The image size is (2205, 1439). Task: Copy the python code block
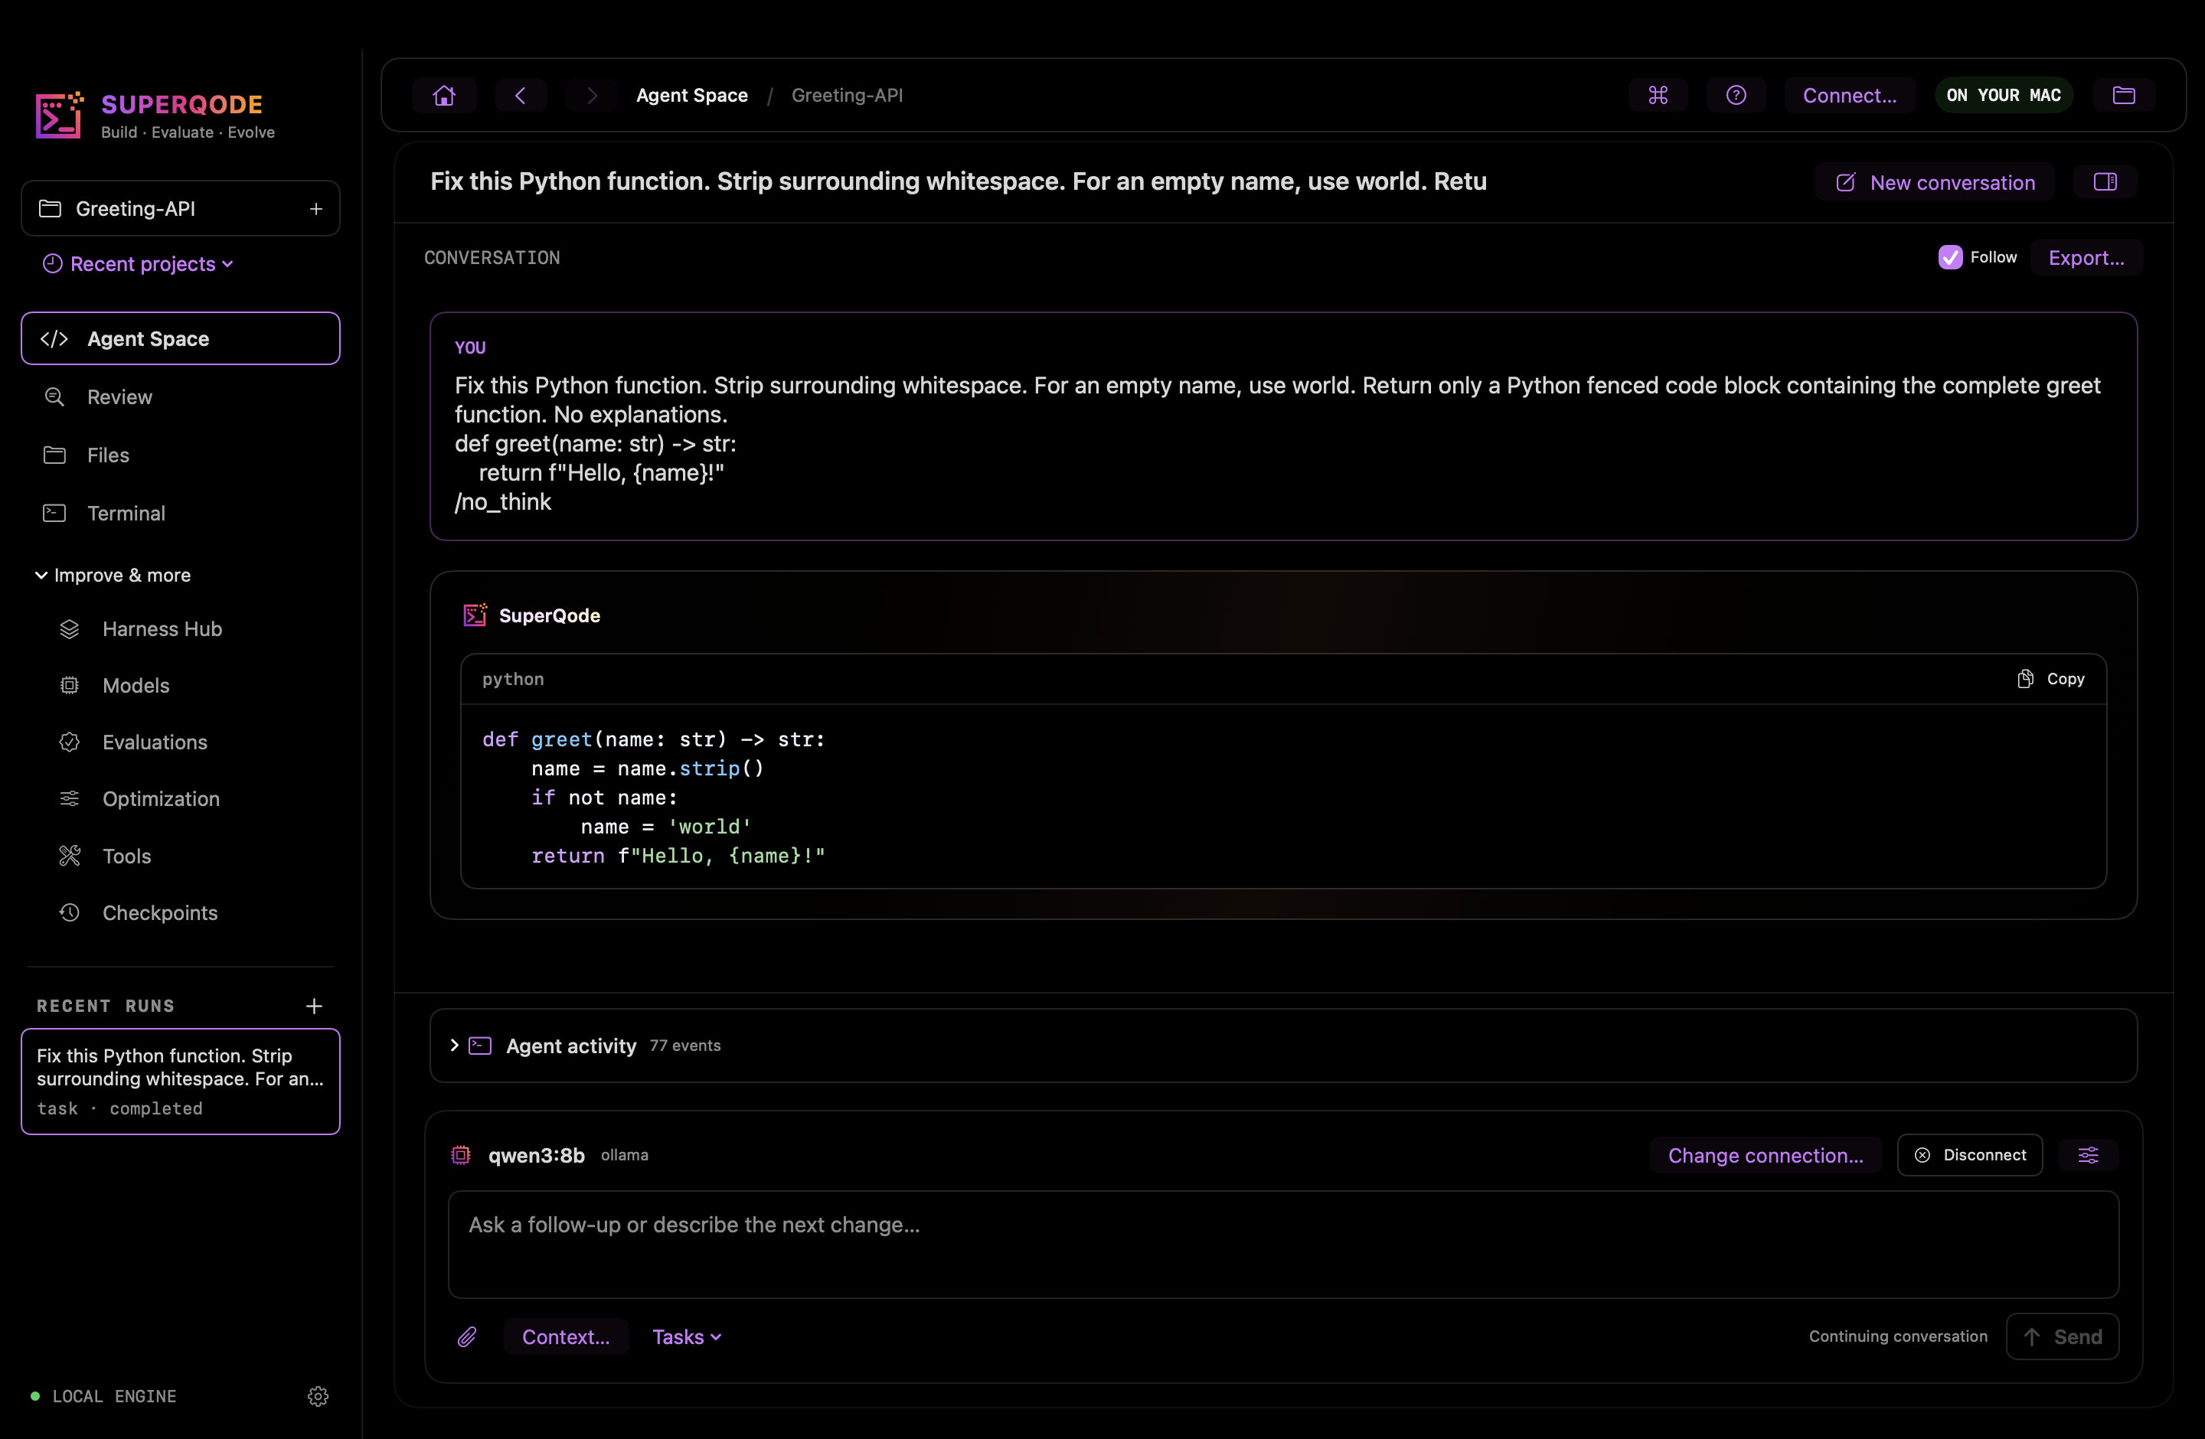click(x=2050, y=679)
